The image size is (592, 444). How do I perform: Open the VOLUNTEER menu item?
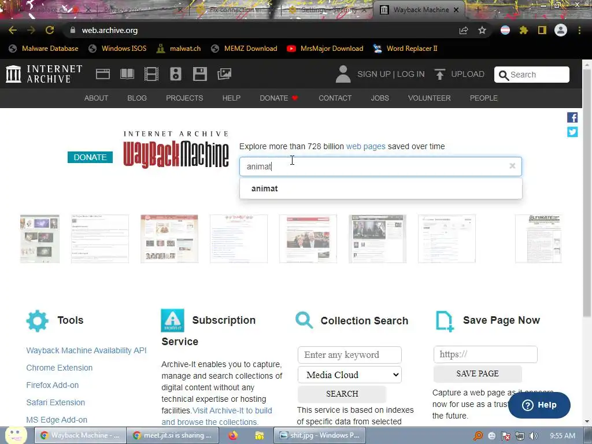click(x=430, y=98)
